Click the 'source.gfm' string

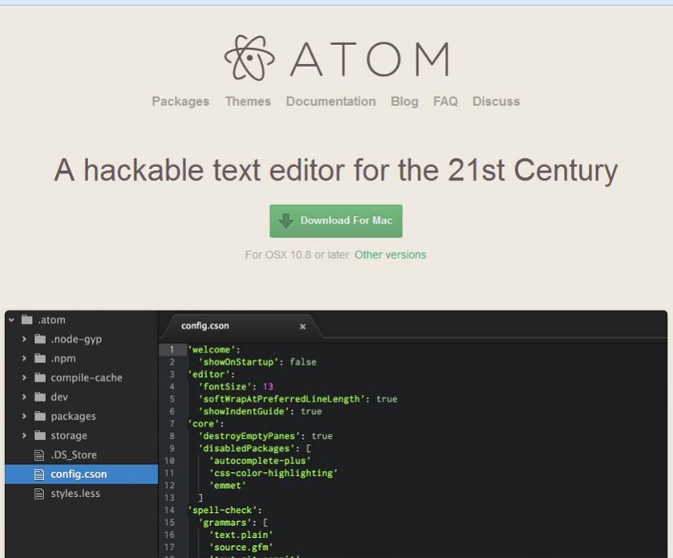tap(241, 548)
